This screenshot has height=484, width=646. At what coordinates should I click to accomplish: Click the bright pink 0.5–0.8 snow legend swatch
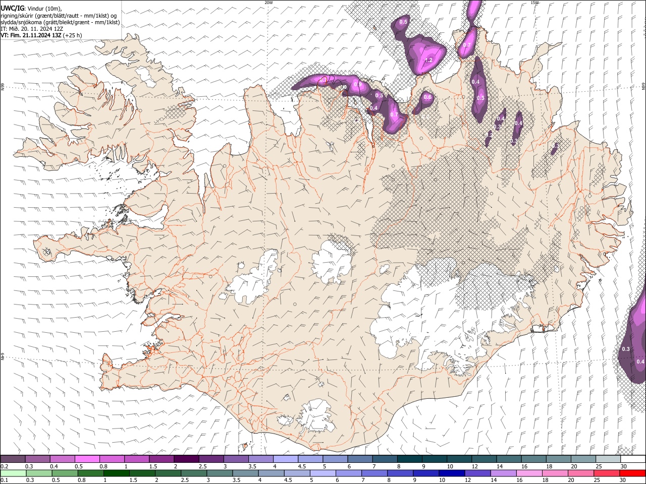pyautogui.click(x=87, y=459)
